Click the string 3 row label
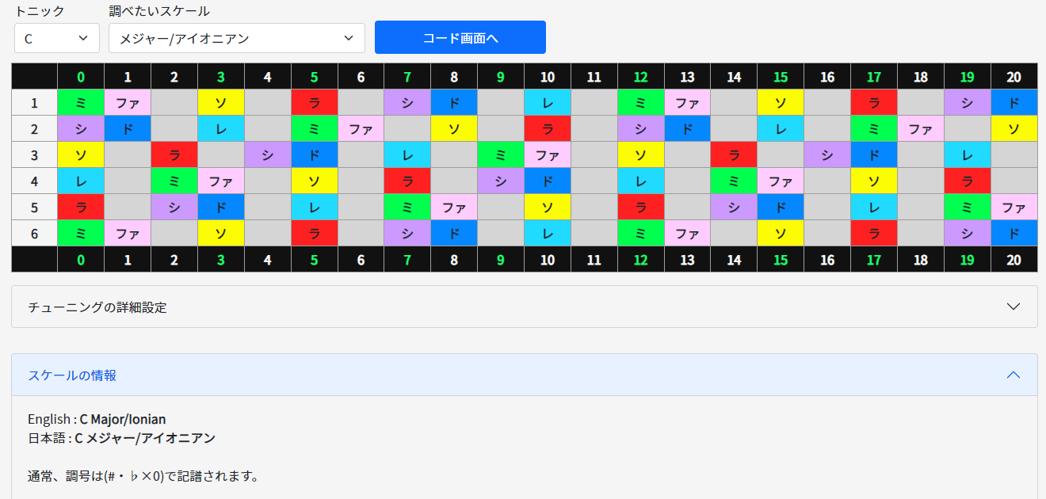1046x499 pixels. tap(34, 155)
